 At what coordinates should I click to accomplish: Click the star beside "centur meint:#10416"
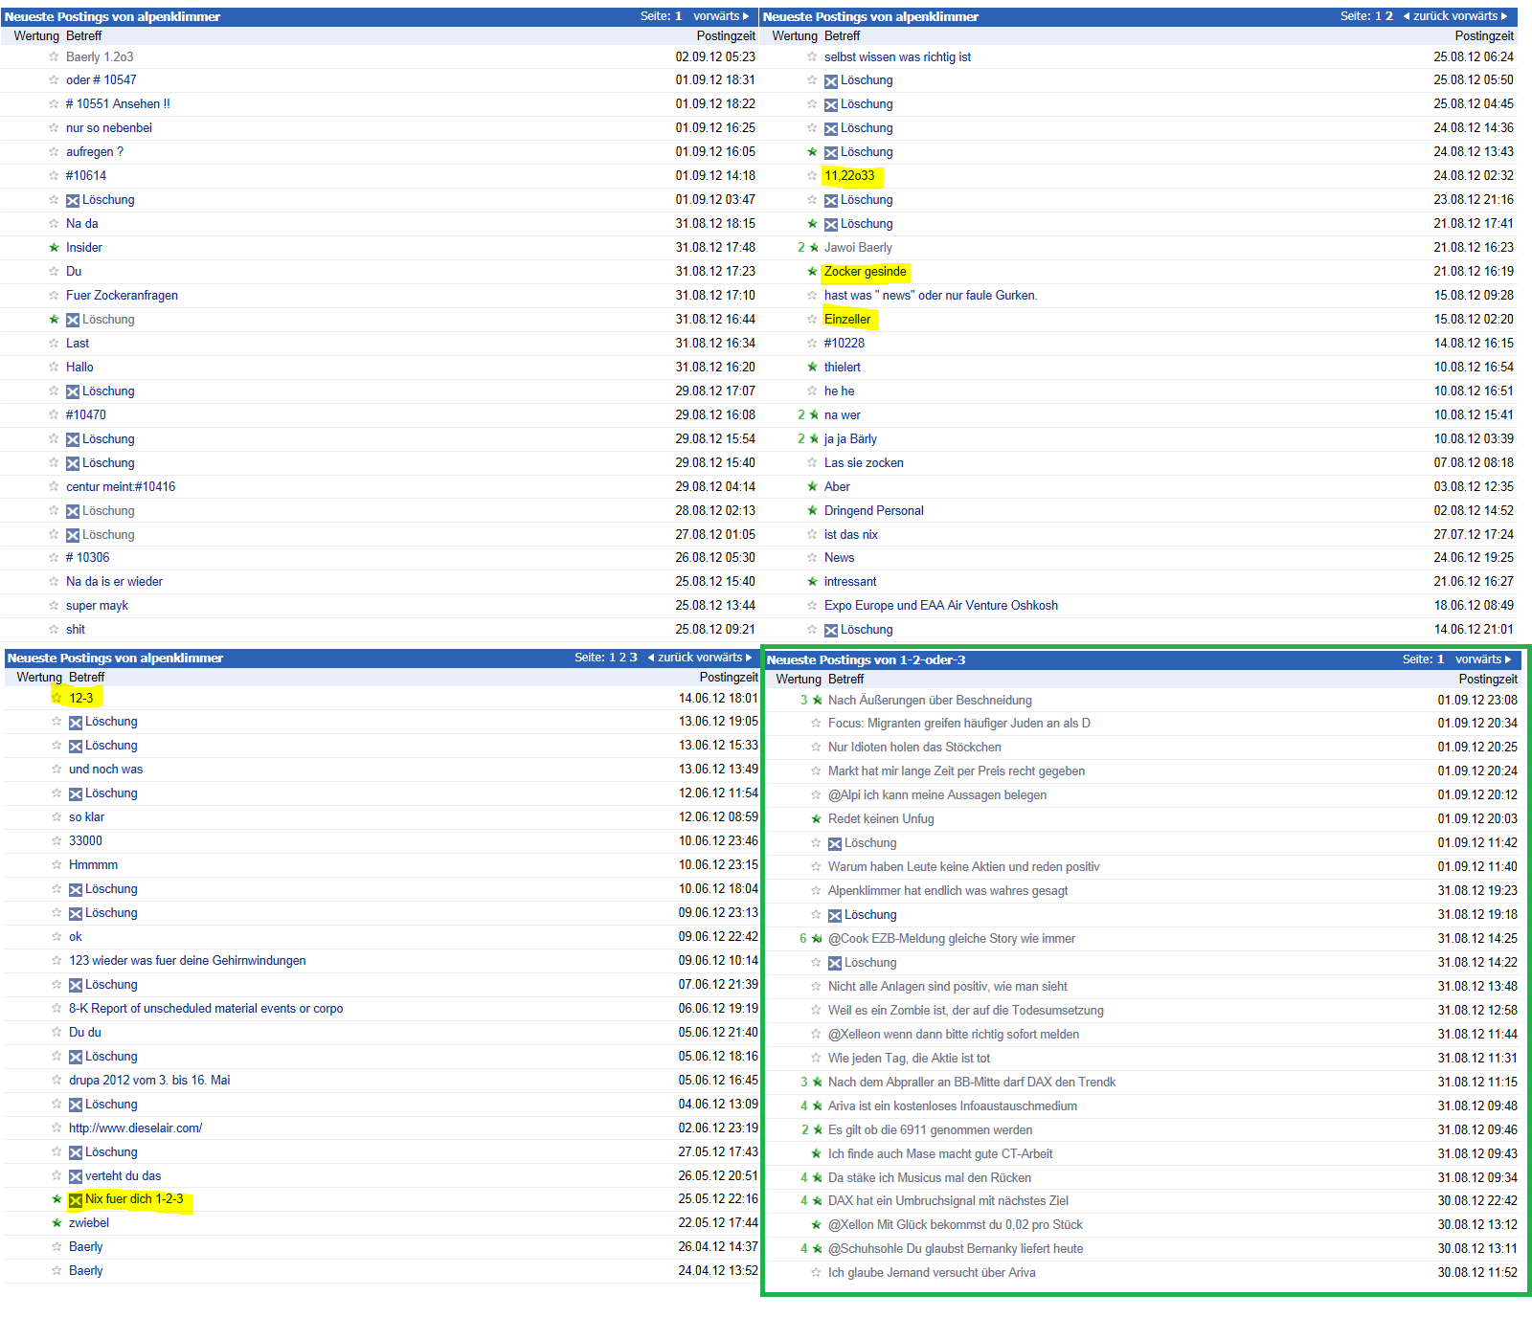click(54, 487)
